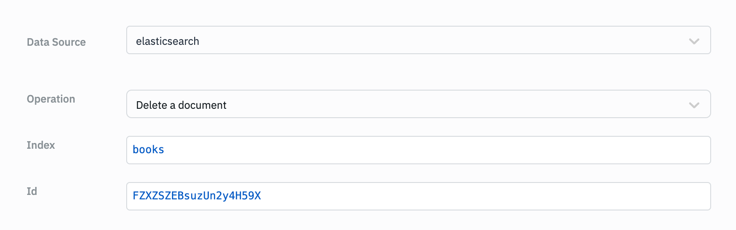
Task: Click the 'Delete a document' text
Action: tap(181, 105)
